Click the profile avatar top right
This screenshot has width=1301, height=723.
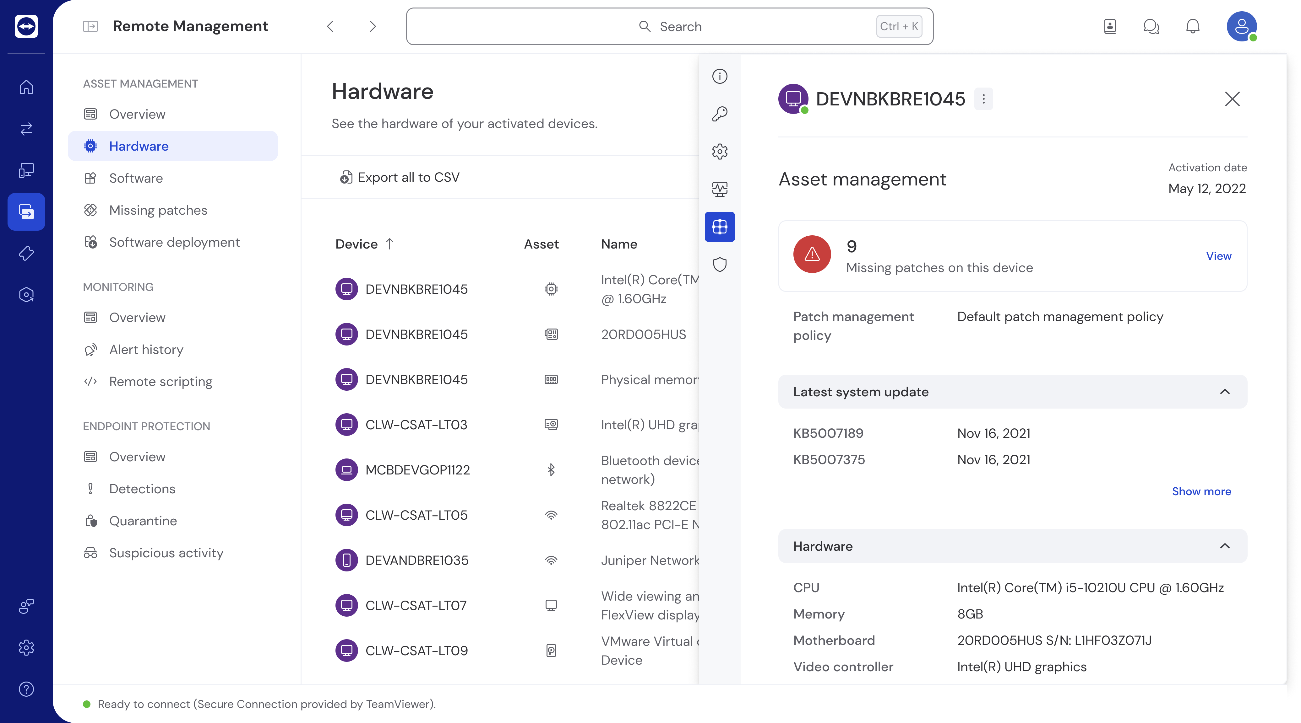click(1242, 26)
